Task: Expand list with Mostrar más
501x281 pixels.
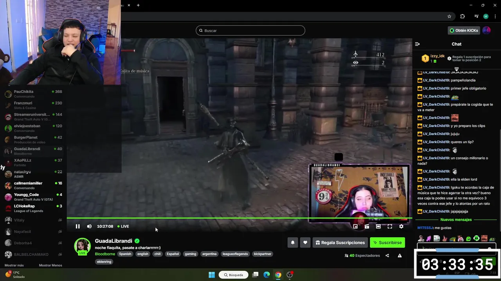Action: point(14,265)
